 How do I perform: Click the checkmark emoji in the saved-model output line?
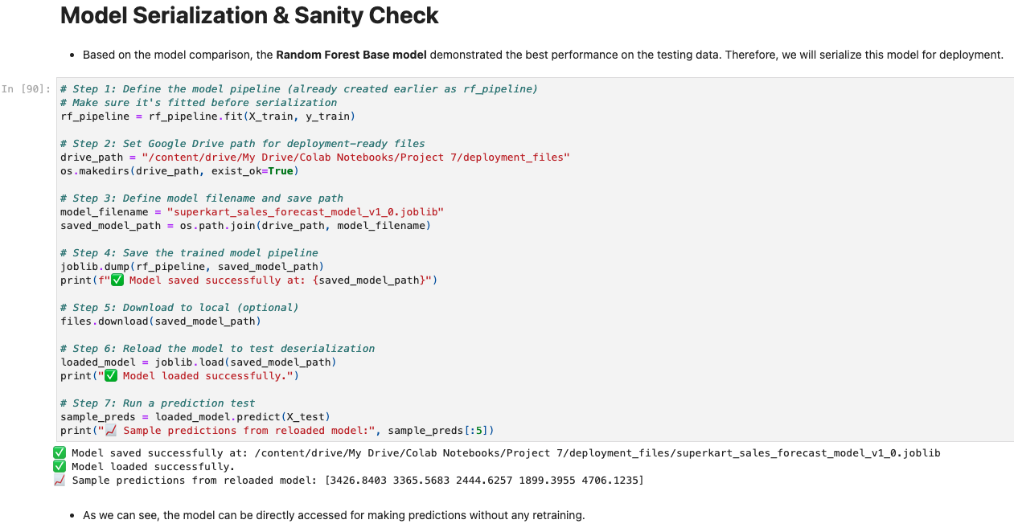point(59,452)
